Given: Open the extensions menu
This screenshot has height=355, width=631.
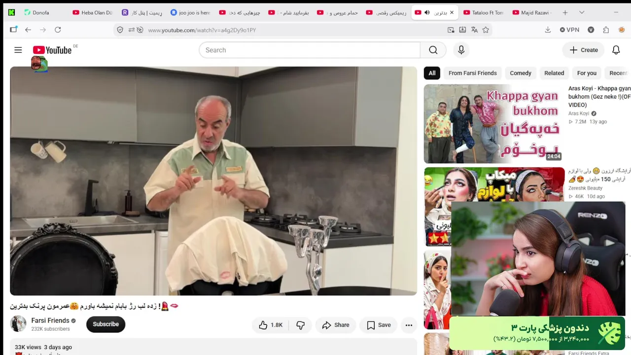Looking at the screenshot, I should pos(606,30).
